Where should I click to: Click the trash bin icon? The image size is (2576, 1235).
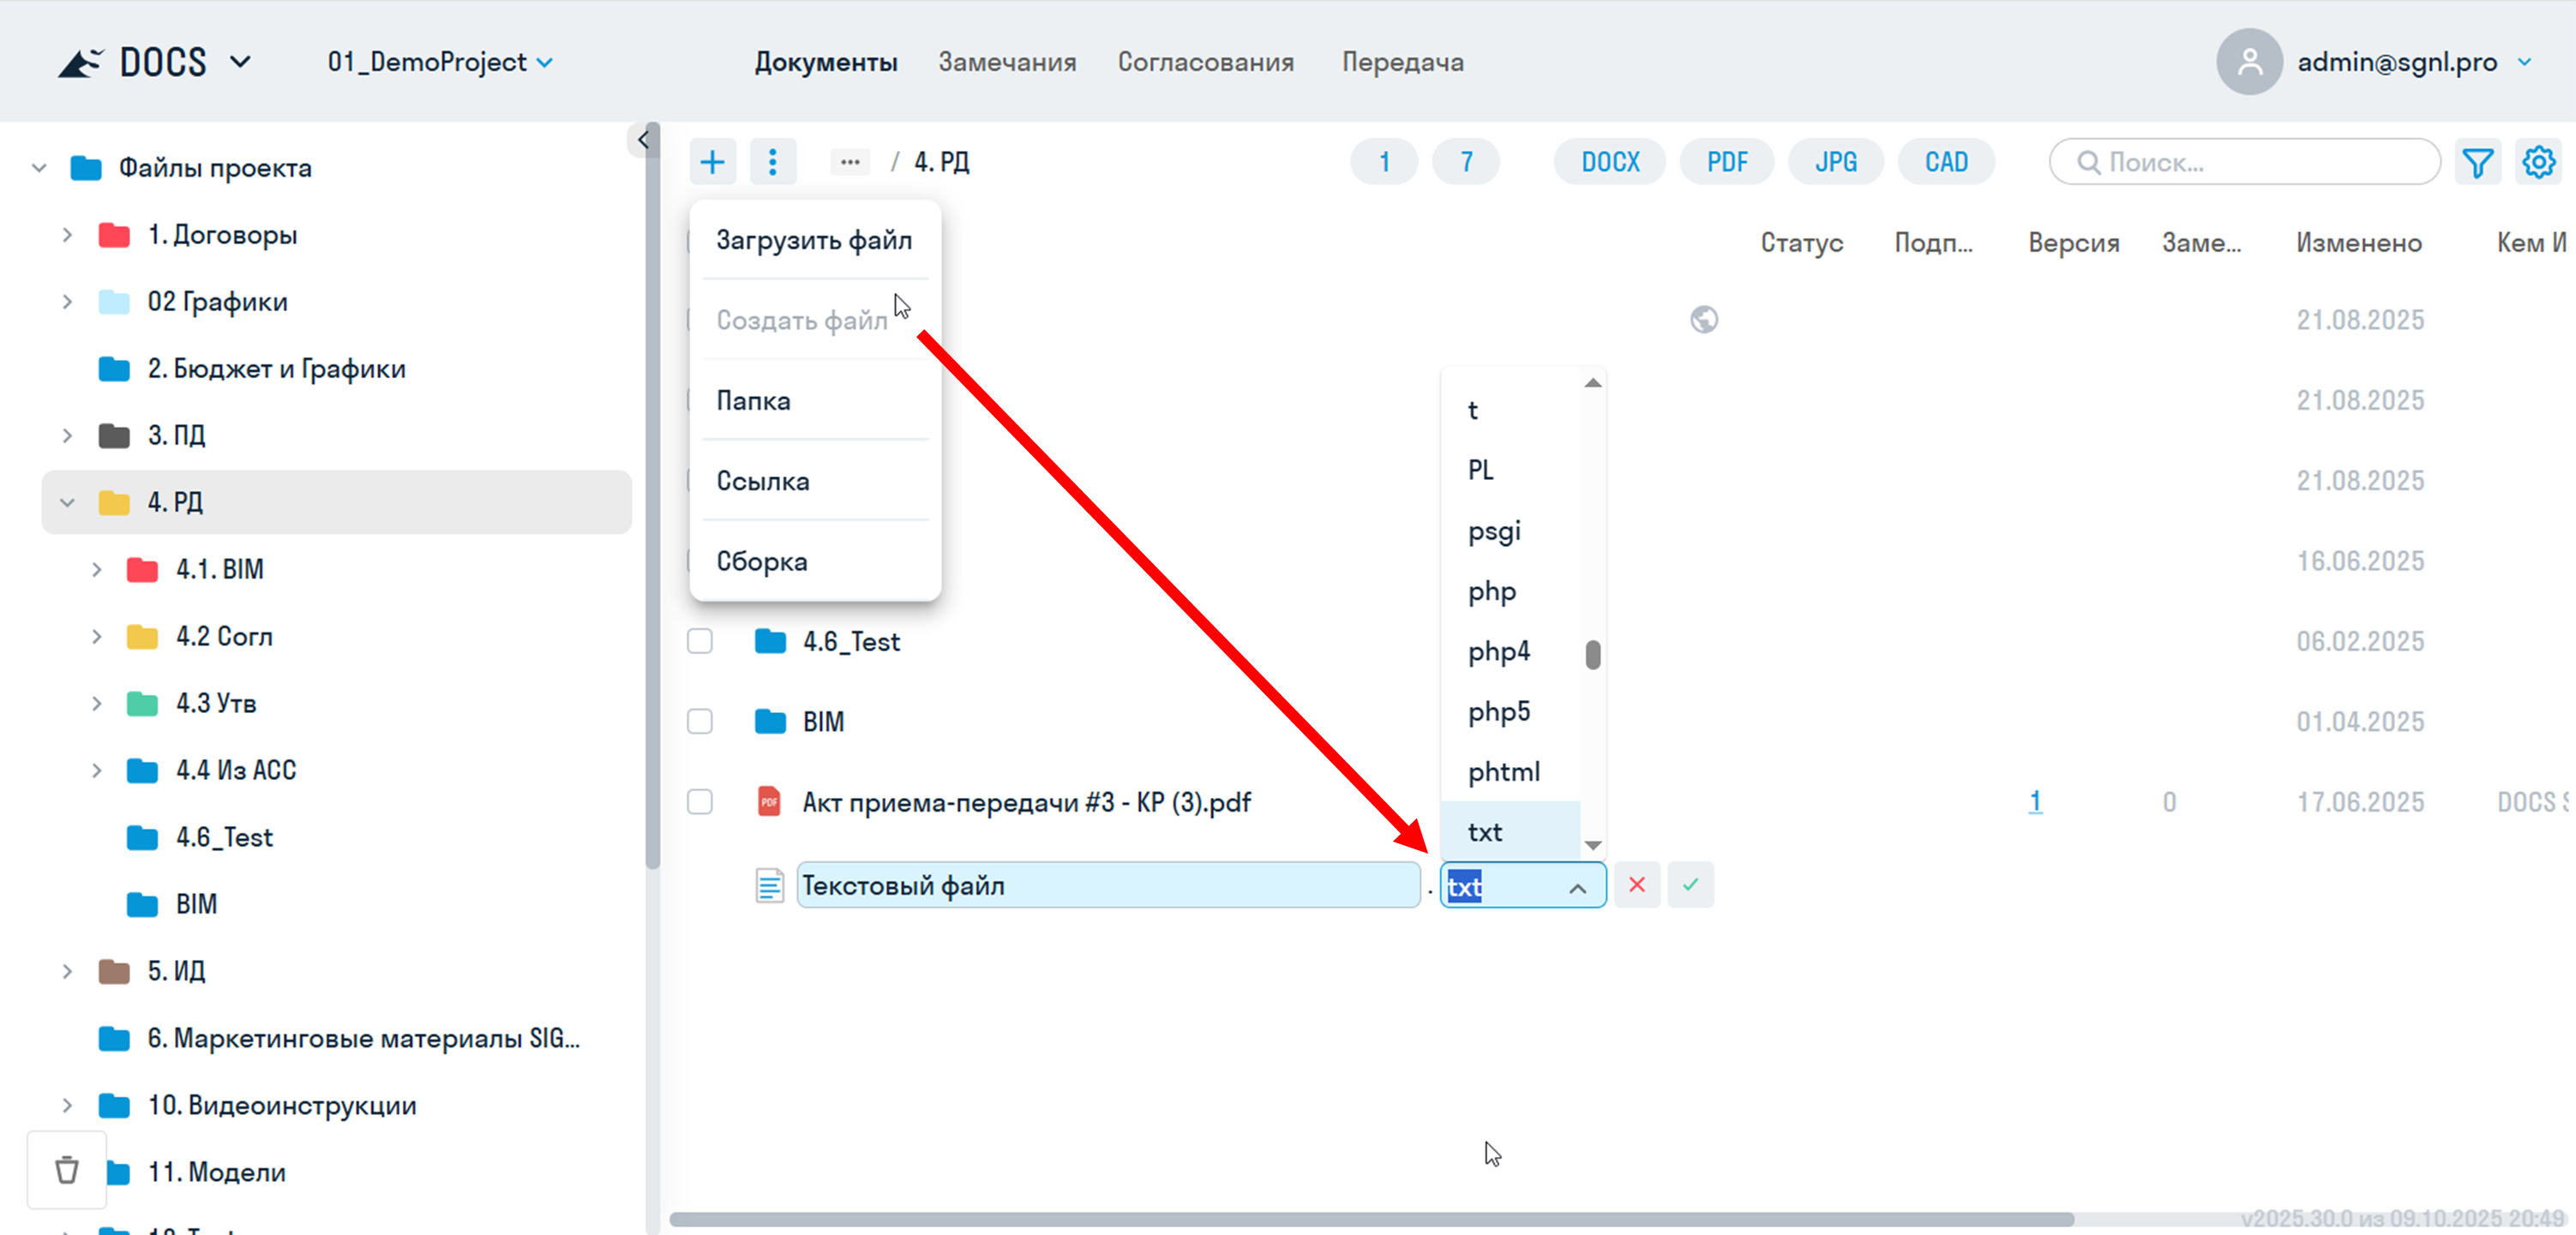(x=67, y=1169)
